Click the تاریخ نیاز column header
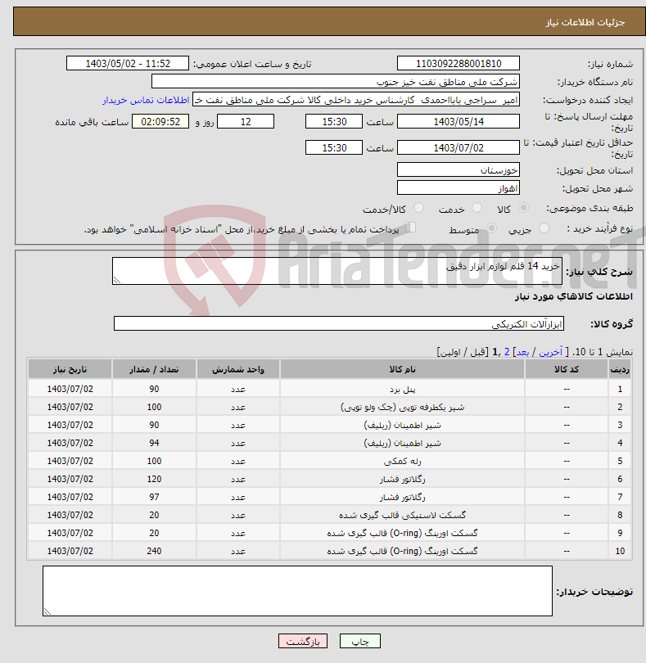Image resolution: width=646 pixels, height=663 pixels. pos(70,369)
